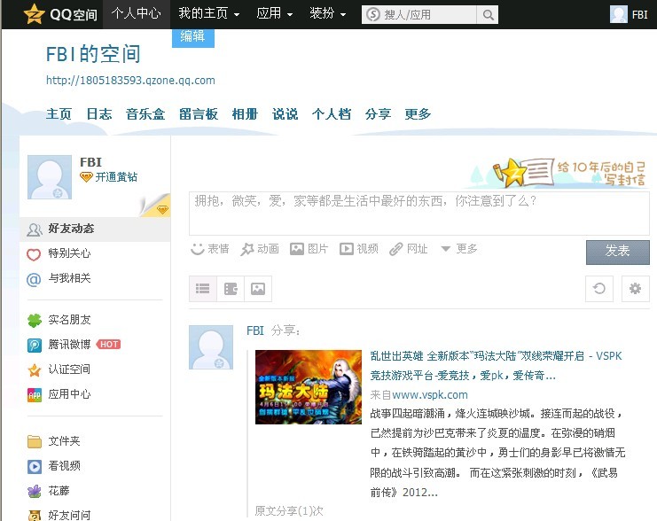
Task: Click the 腾讯微博 icon
Action: 35,345
